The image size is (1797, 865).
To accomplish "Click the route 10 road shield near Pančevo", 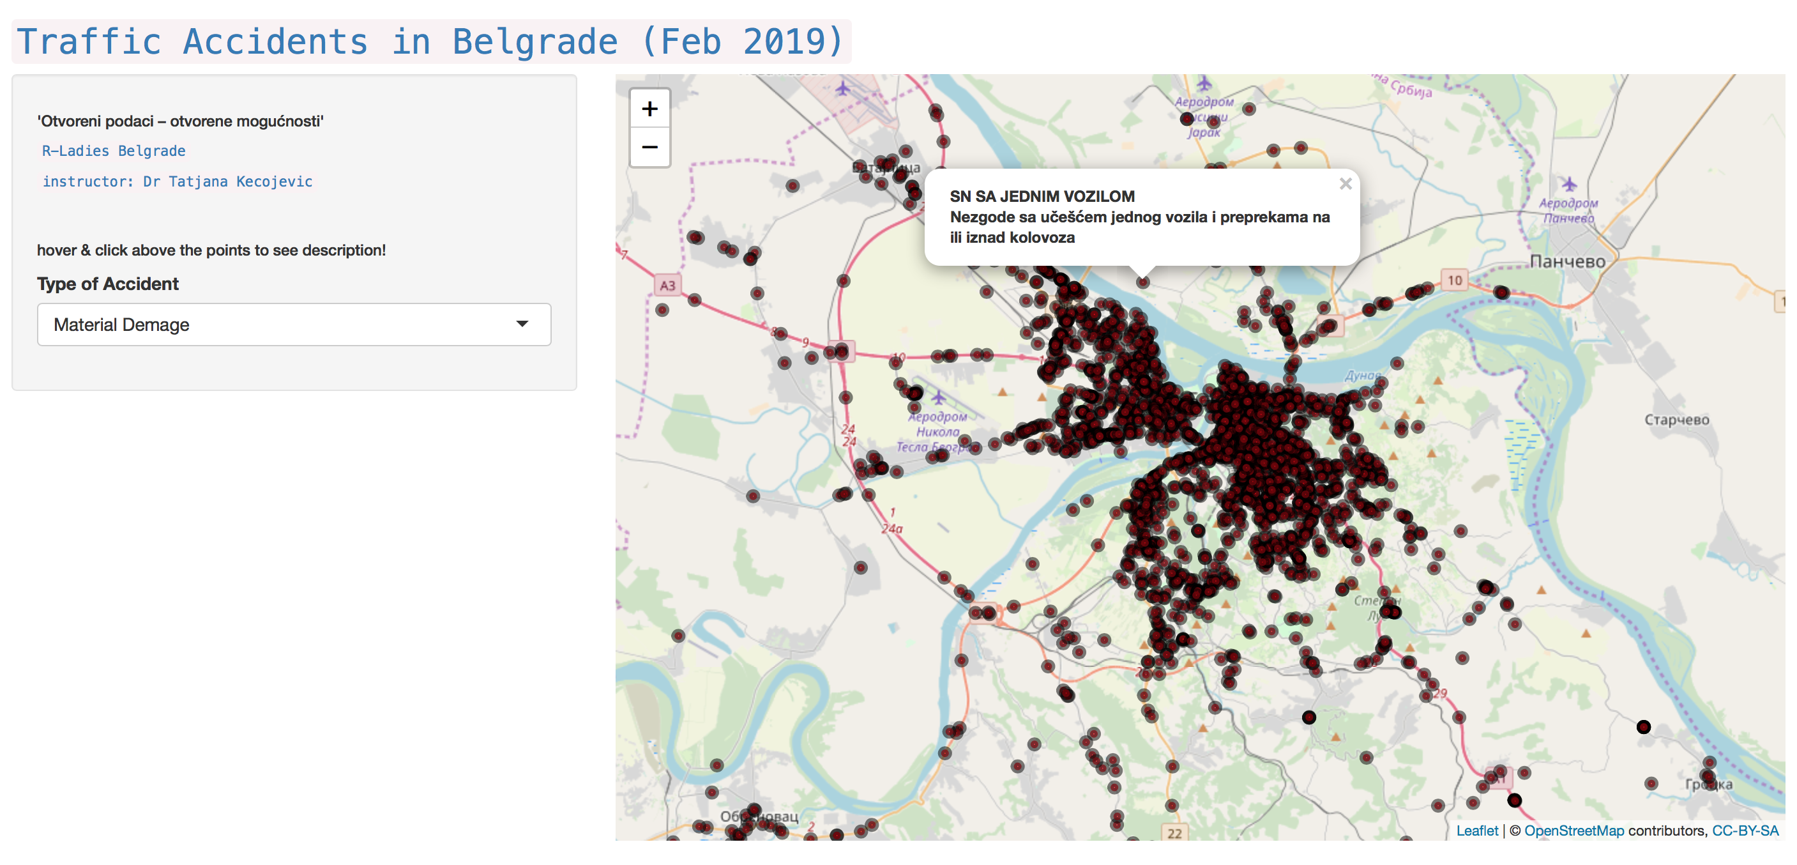I will click(x=1454, y=280).
